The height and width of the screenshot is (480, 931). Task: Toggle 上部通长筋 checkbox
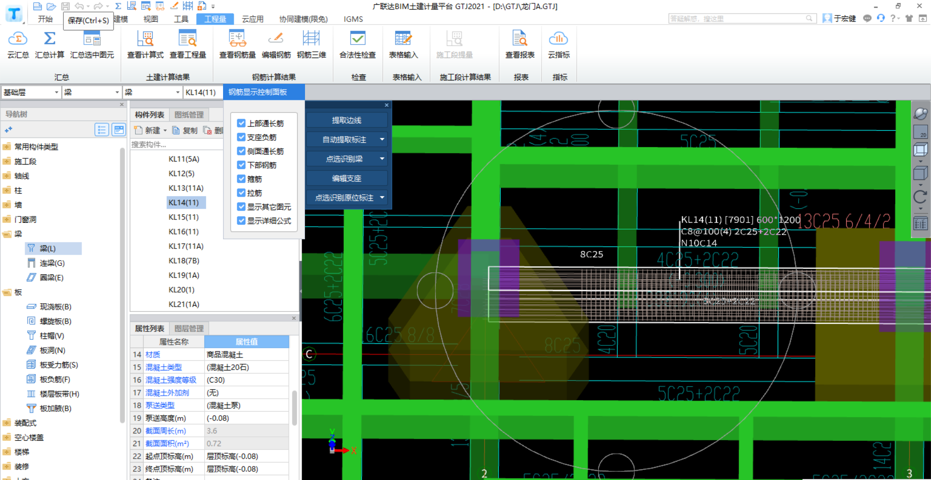pos(241,123)
